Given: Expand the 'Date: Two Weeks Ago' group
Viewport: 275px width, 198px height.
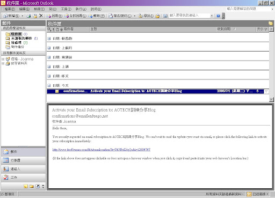Looking at the screenshot, I should tap(49, 57).
